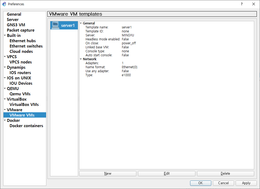The width and height of the screenshot is (260, 189).
Task: Click the Cancel button
Action: click(x=223, y=183)
